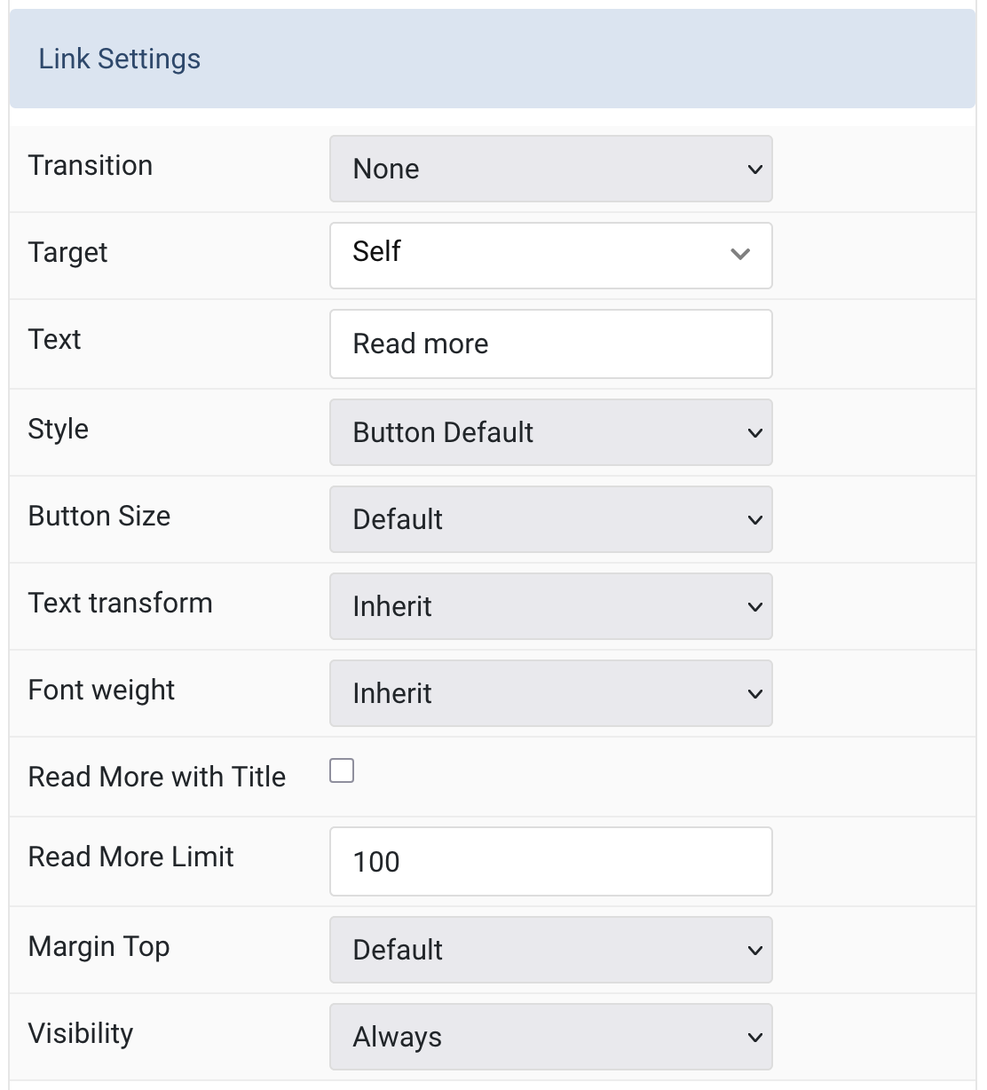Click the Font weight label

102,691
